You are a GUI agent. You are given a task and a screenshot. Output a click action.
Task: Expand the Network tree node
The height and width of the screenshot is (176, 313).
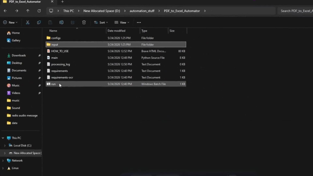click(3, 160)
